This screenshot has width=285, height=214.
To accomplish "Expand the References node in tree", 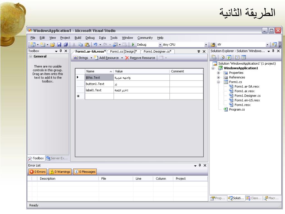I will tap(218, 77).
